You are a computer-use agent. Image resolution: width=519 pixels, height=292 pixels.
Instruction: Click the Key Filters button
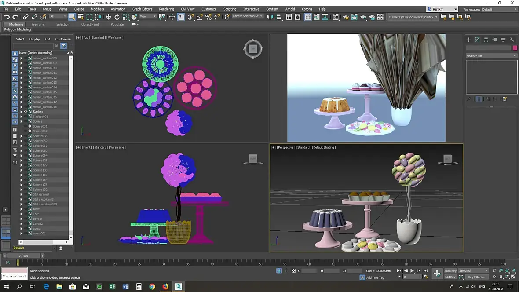point(476,277)
